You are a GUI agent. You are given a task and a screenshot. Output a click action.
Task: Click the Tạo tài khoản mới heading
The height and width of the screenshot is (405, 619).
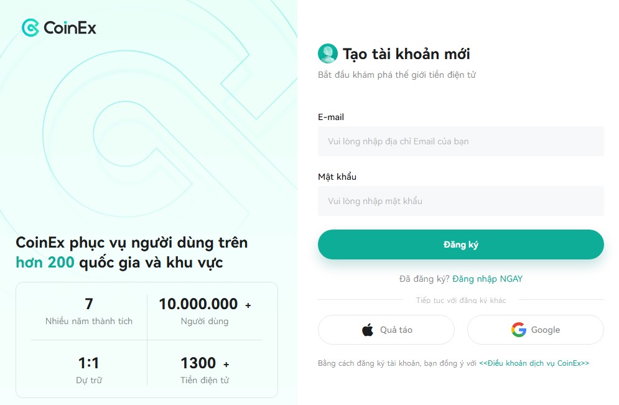[406, 54]
